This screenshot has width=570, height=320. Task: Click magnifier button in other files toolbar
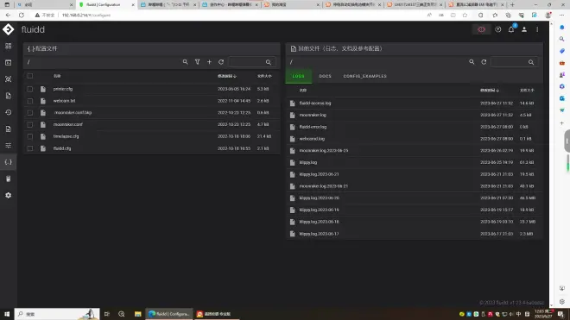[x=472, y=62]
